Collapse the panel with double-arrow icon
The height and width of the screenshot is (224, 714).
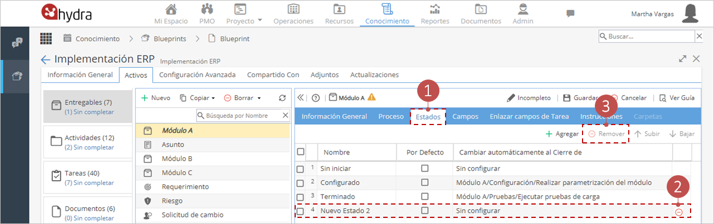(x=301, y=98)
